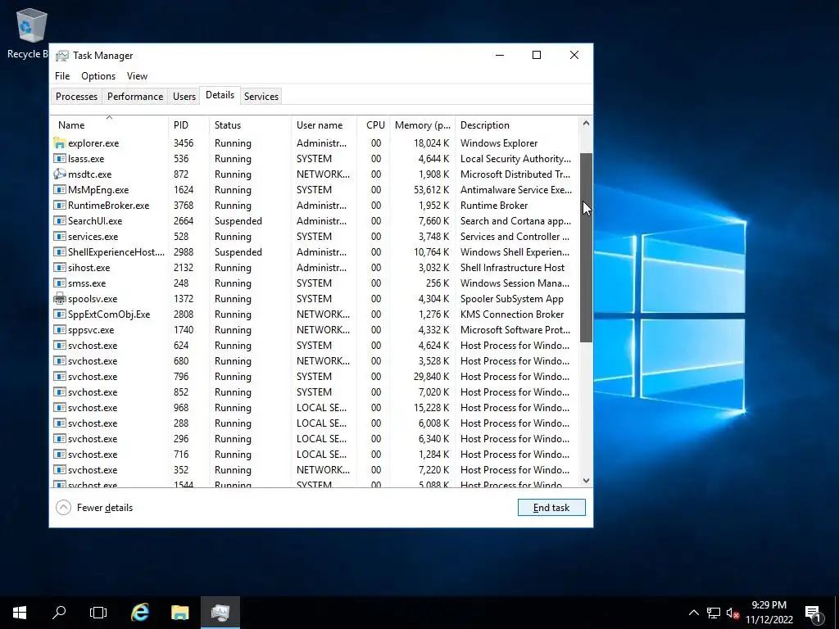This screenshot has height=629, width=839.
Task: Click the SppExtComObj.Exe process icon
Action: click(x=59, y=314)
